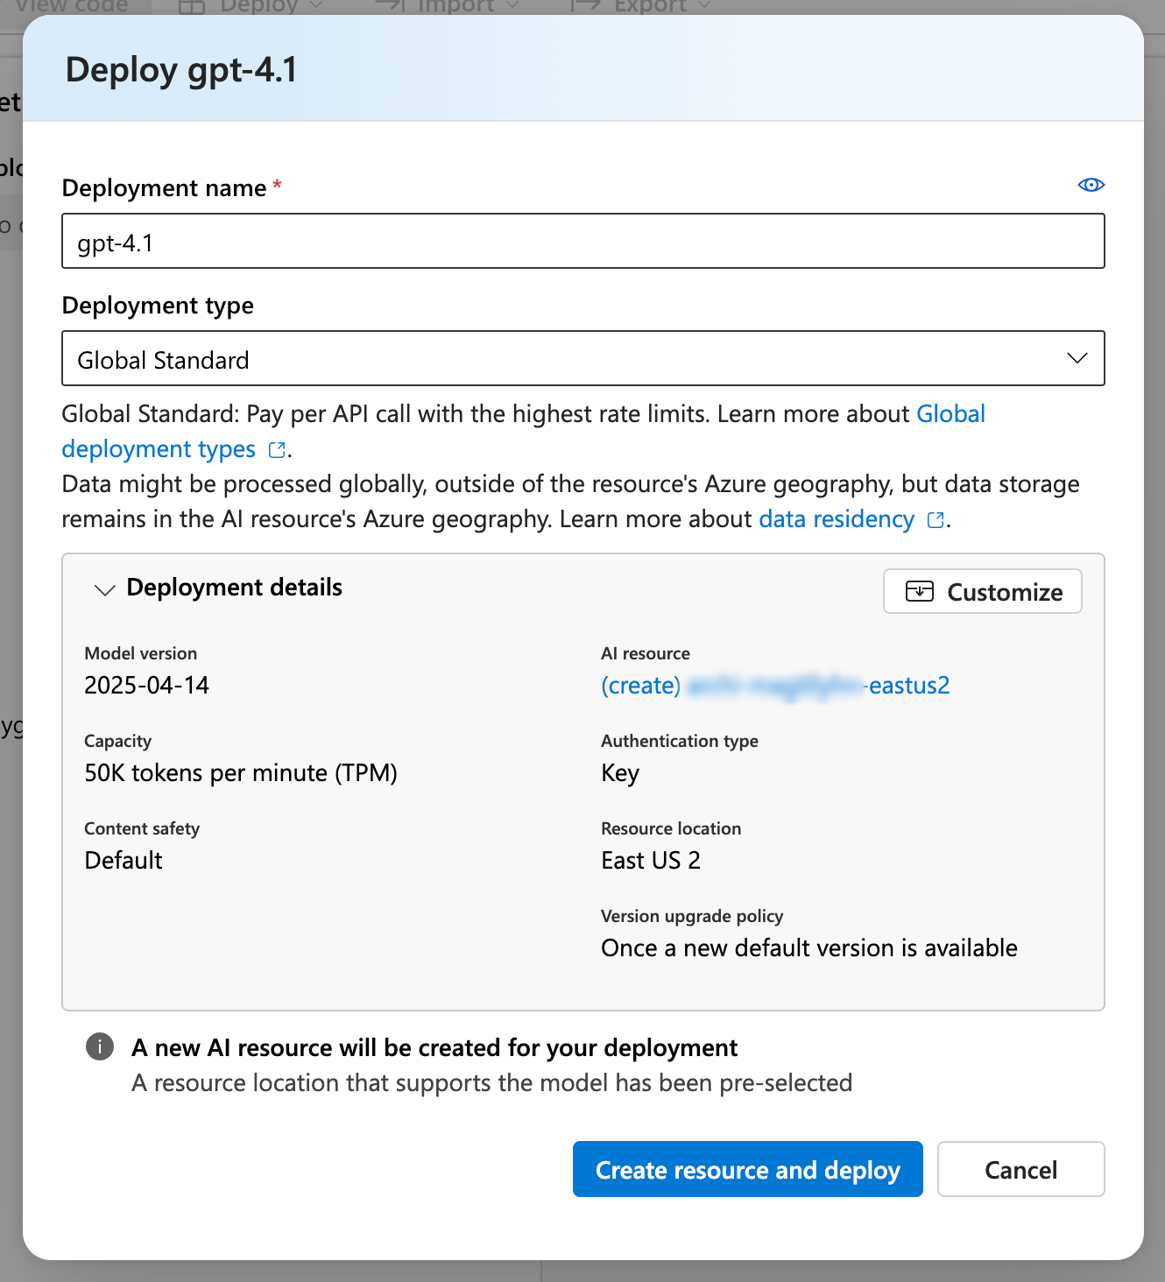
Task: Select the model version value 2025-04-14
Action: click(146, 686)
